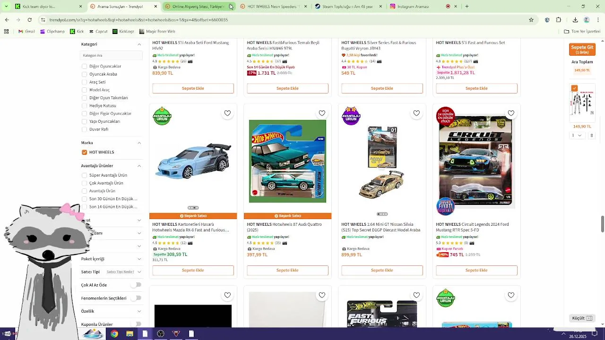Collapse the Marka filter section

(x=139, y=143)
